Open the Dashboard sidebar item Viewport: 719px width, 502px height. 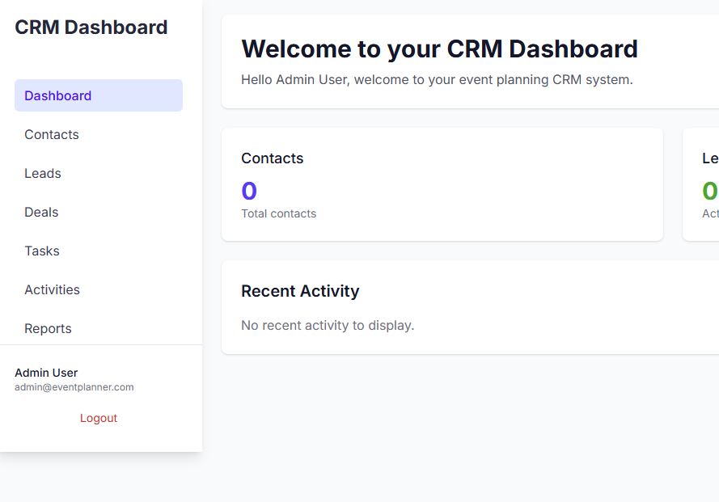(x=99, y=95)
